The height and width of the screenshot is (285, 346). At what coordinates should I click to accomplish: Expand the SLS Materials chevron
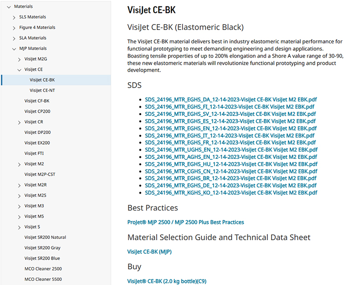click(14, 17)
